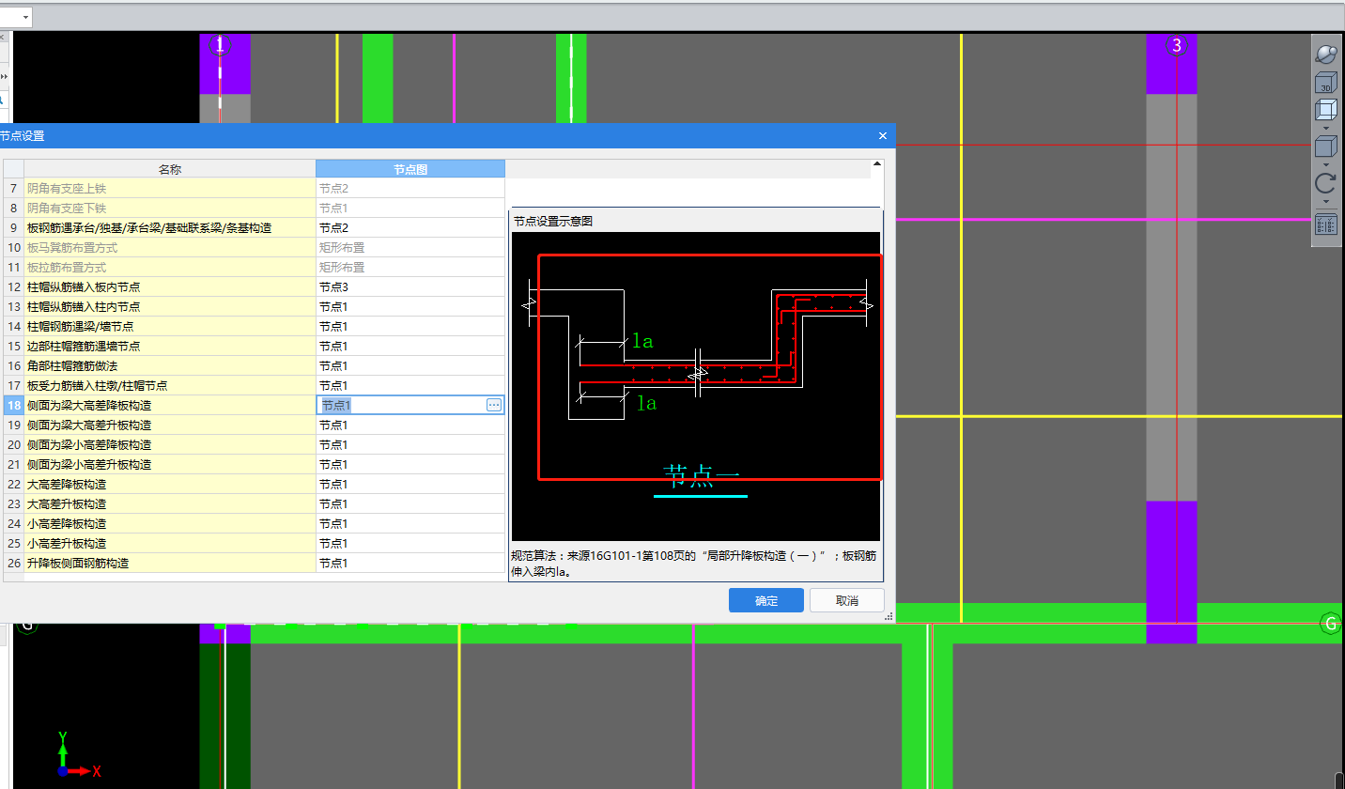Expand dropdown arrow below rotate icon
This screenshot has width=1345, height=789.
click(1325, 201)
